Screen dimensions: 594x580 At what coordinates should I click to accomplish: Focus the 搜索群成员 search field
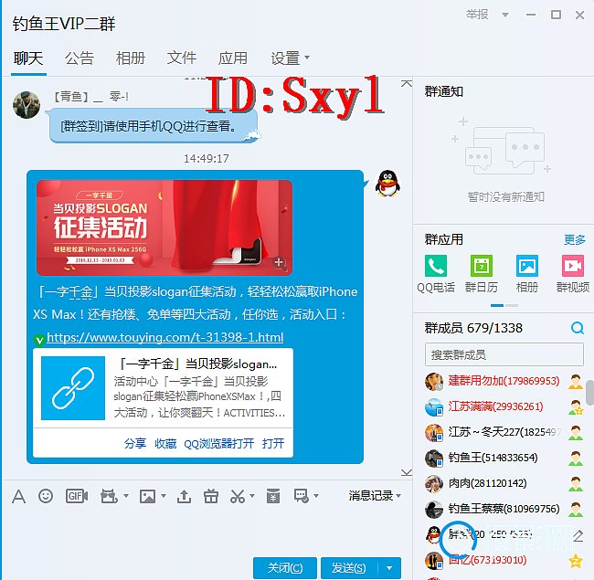point(504,354)
